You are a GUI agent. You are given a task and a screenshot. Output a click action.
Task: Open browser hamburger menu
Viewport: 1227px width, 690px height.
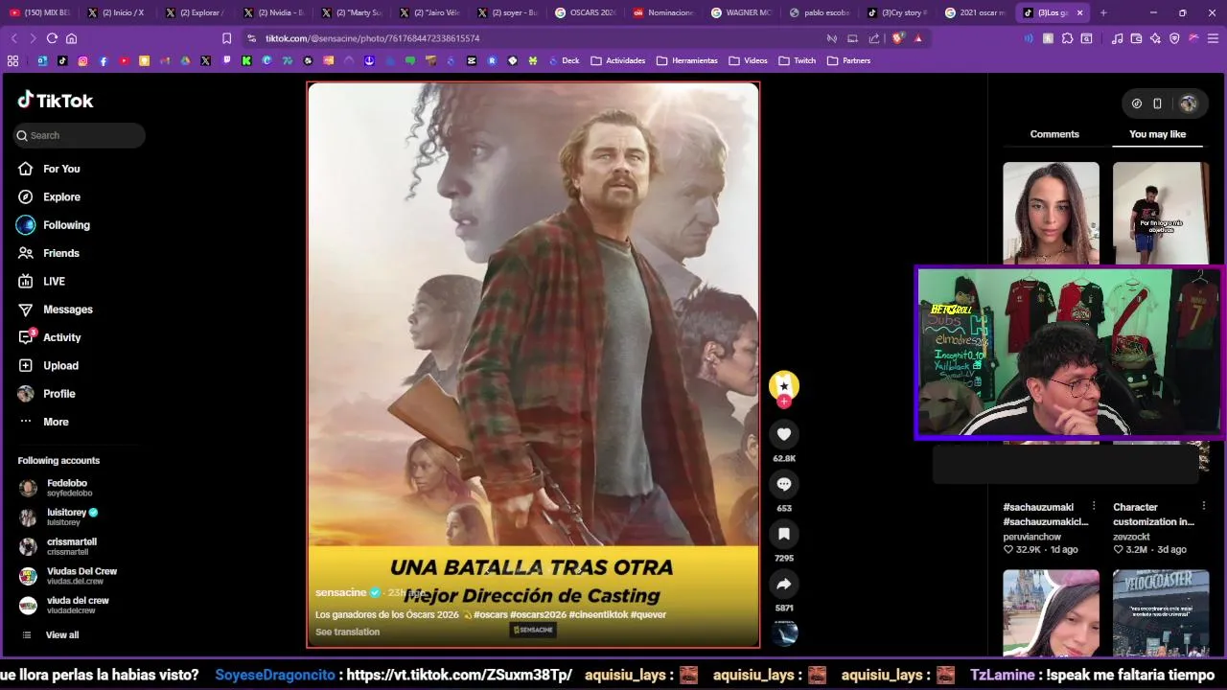tap(1213, 38)
